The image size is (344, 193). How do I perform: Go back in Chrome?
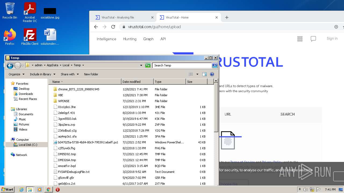[x=96, y=27]
